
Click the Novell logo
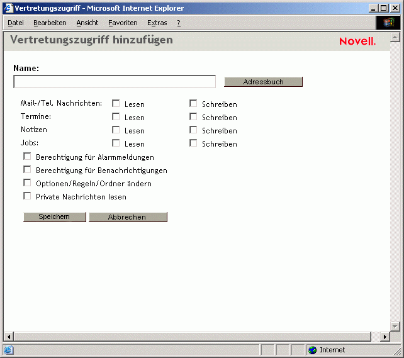coord(357,41)
